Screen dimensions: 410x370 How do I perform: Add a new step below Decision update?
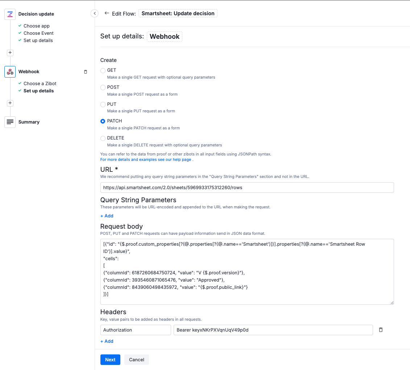coord(10,53)
